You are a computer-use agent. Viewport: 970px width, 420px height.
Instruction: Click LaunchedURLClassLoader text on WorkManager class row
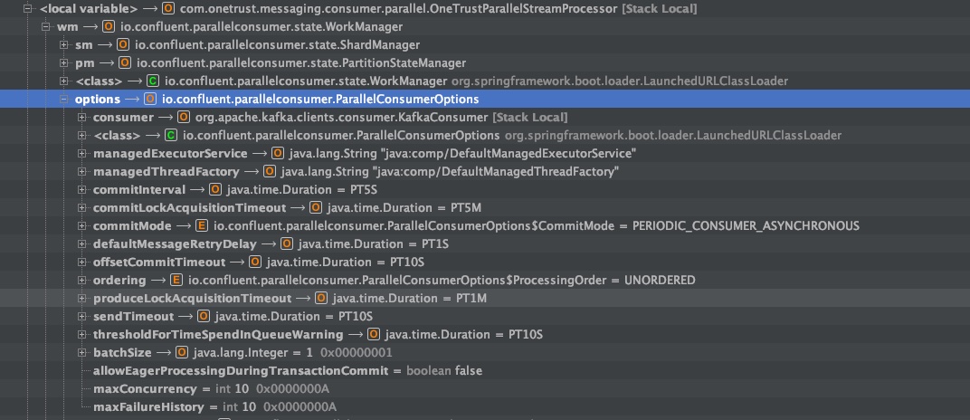click(717, 81)
